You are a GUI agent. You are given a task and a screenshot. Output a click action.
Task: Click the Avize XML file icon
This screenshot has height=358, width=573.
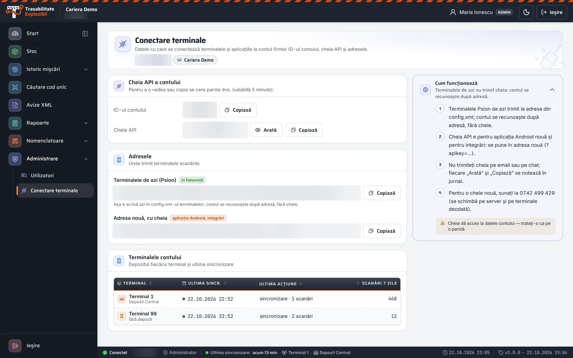click(15, 105)
